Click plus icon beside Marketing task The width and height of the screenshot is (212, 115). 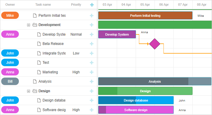pyautogui.click(x=92, y=72)
